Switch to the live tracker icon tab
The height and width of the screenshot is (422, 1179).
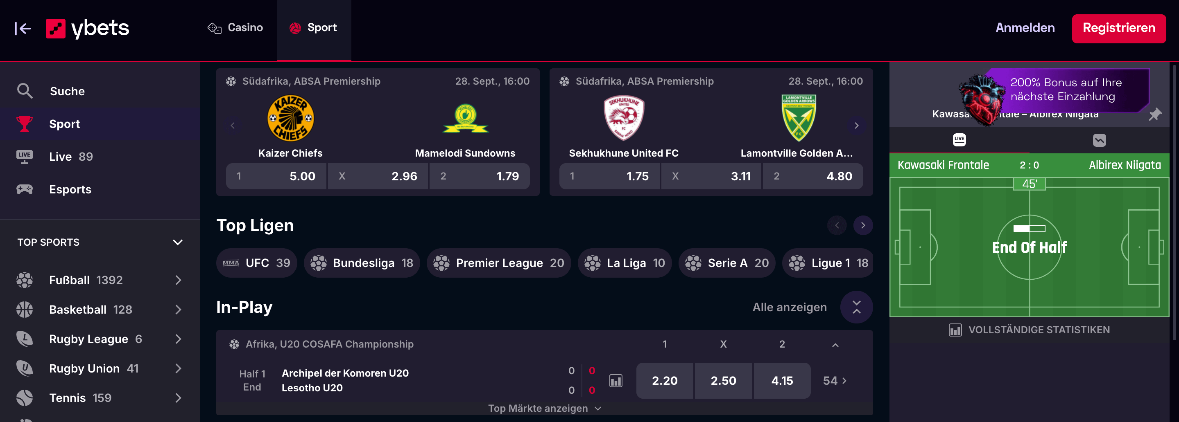click(959, 139)
